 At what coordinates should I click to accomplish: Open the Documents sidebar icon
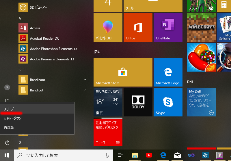(x=7, y=100)
